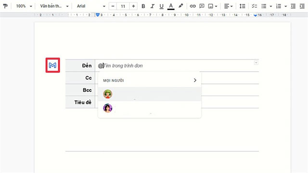Click the left indent marker on ruler
This screenshot has width=308, height=173.
click(x=98, y=15)
